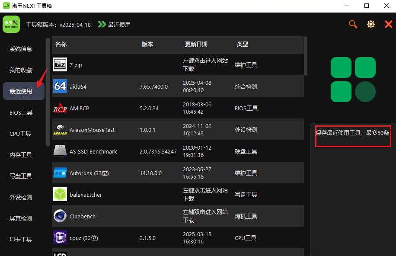Image resolution: width=396 pixels, height=256 pixels.
Task: Click the 7-zip app icon
Action: (60, 65)
